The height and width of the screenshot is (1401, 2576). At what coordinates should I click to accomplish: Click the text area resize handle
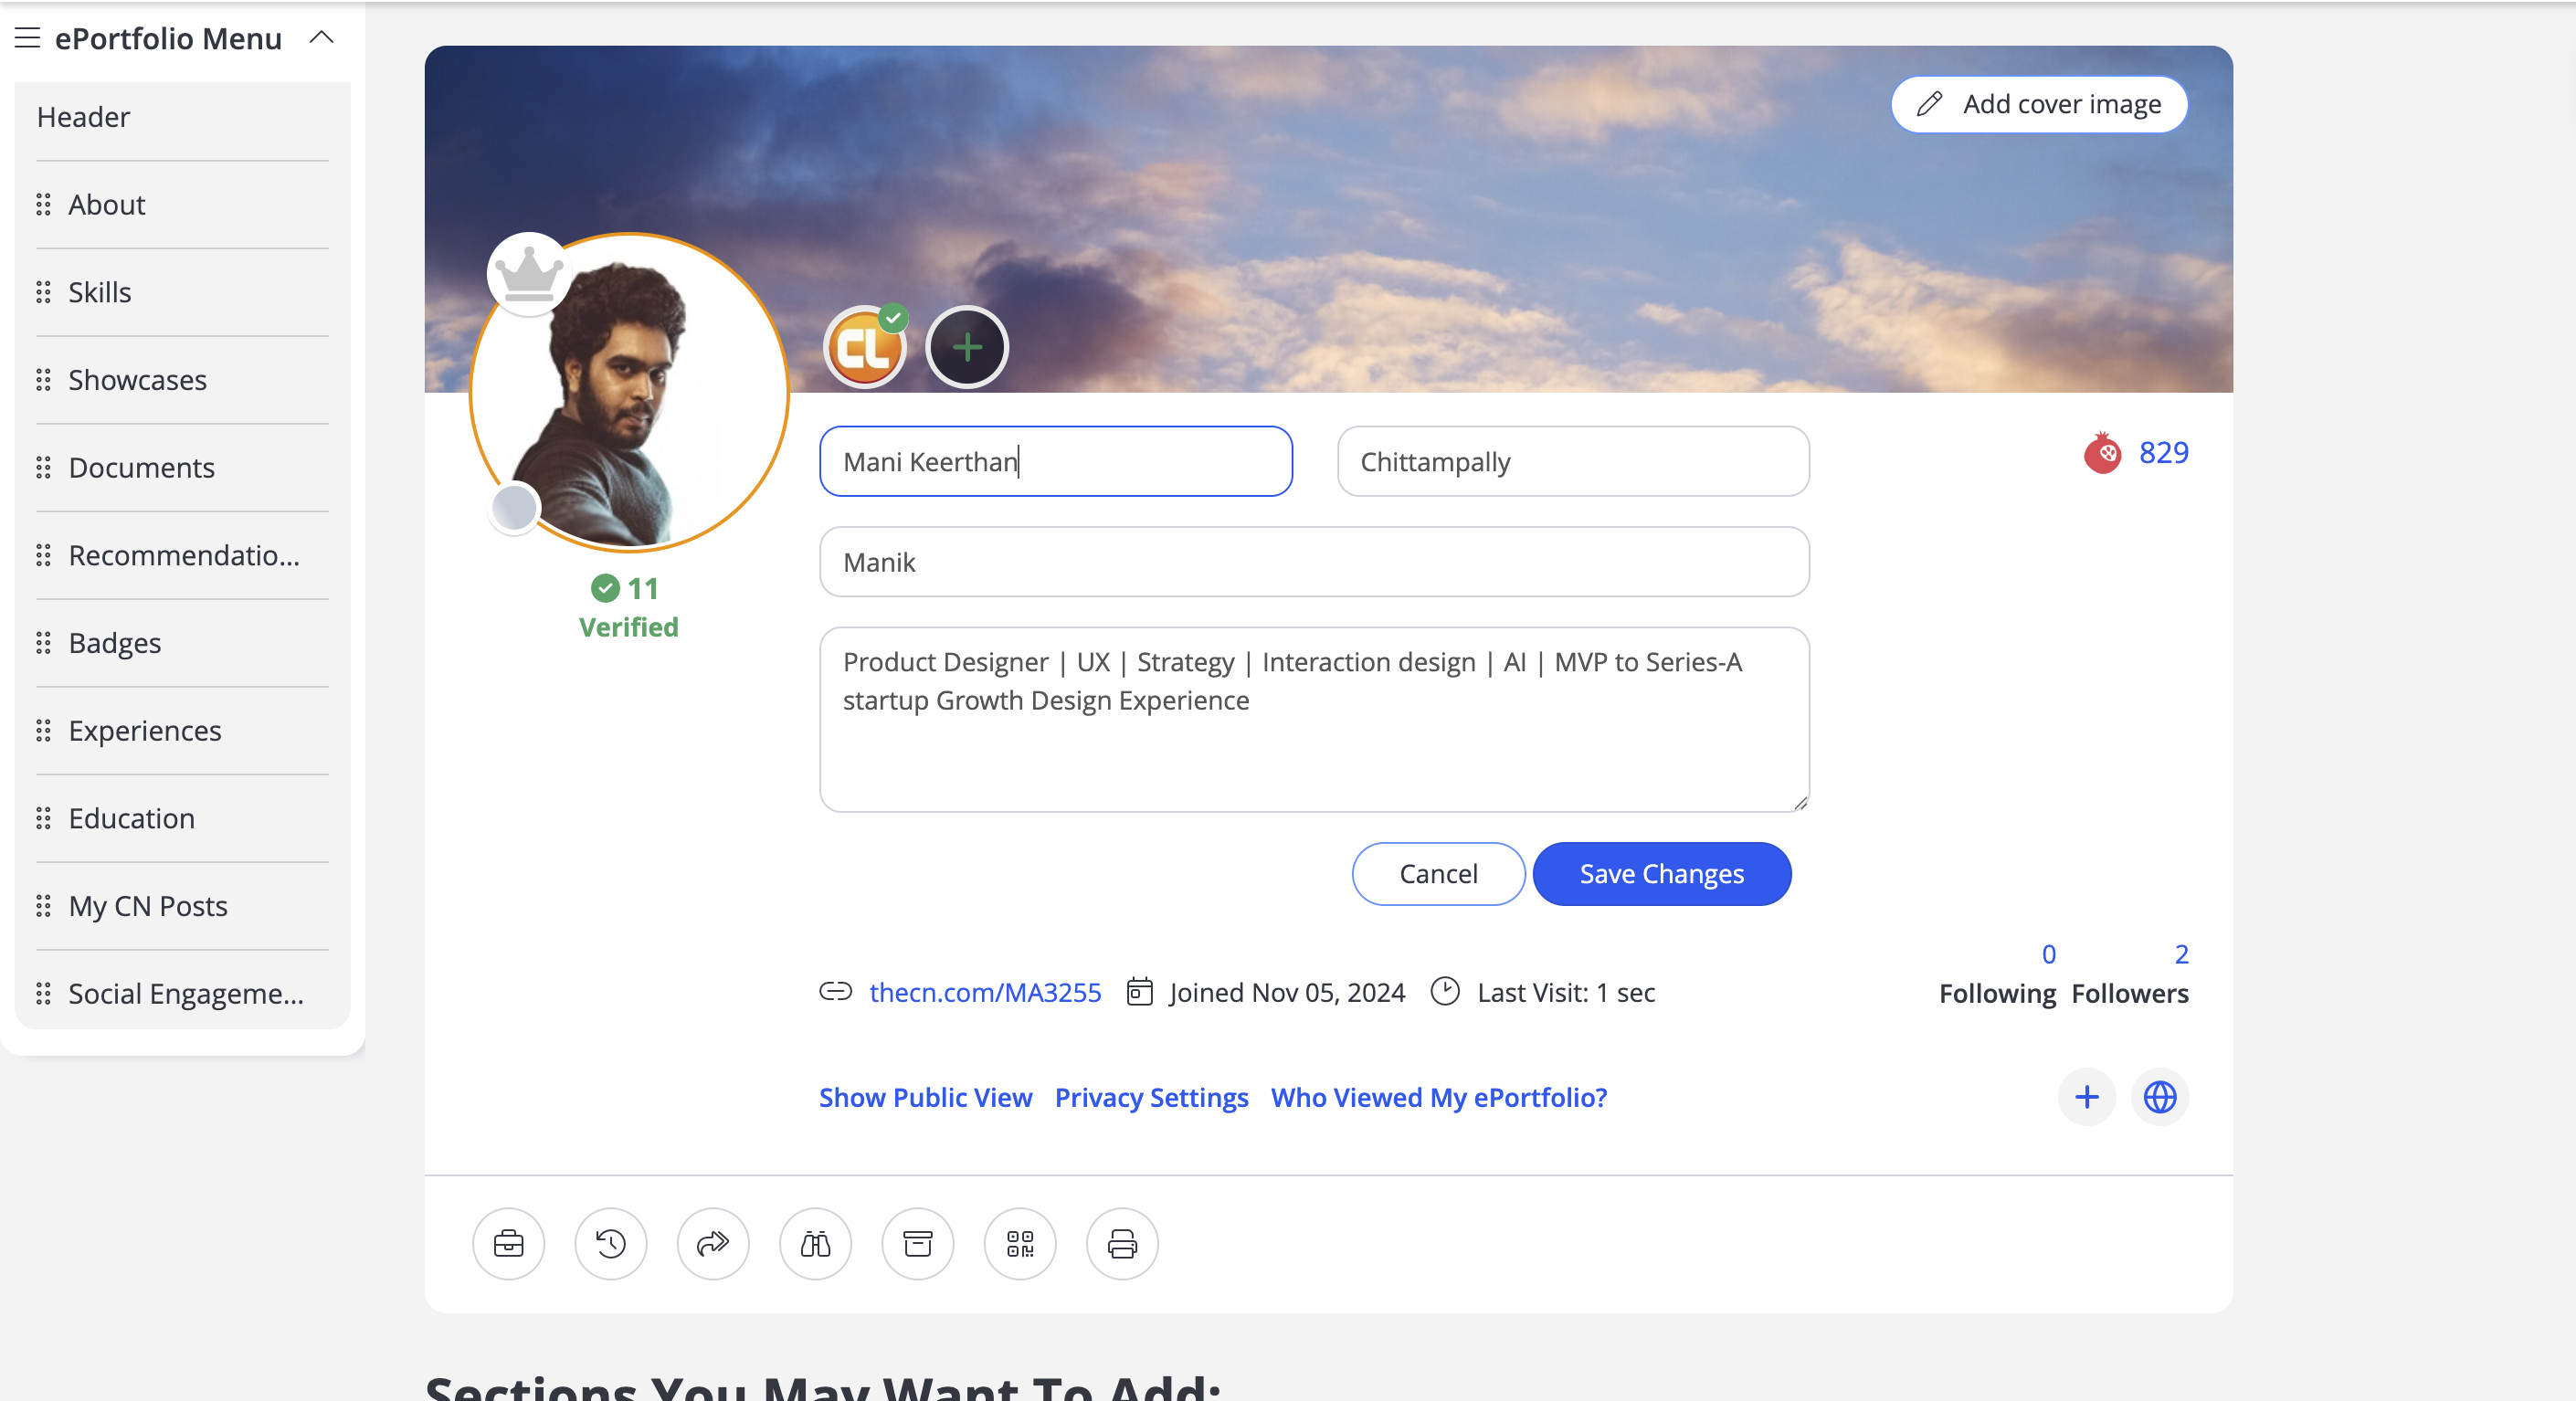(x=1800, y=803)
